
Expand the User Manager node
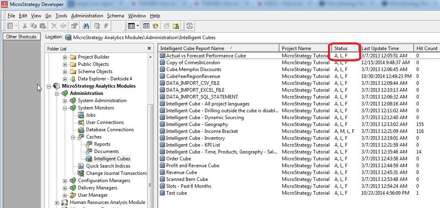click(x=65, y=195)
